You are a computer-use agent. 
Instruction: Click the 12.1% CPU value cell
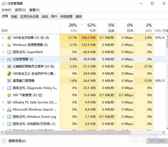tap(69, 38)
